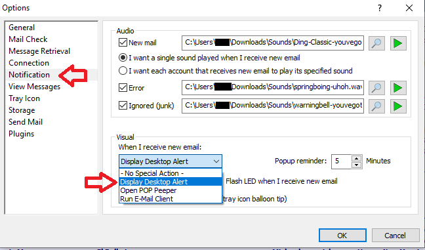
Task: Increase the Popup reminder minutes
Action: [357, 158]
